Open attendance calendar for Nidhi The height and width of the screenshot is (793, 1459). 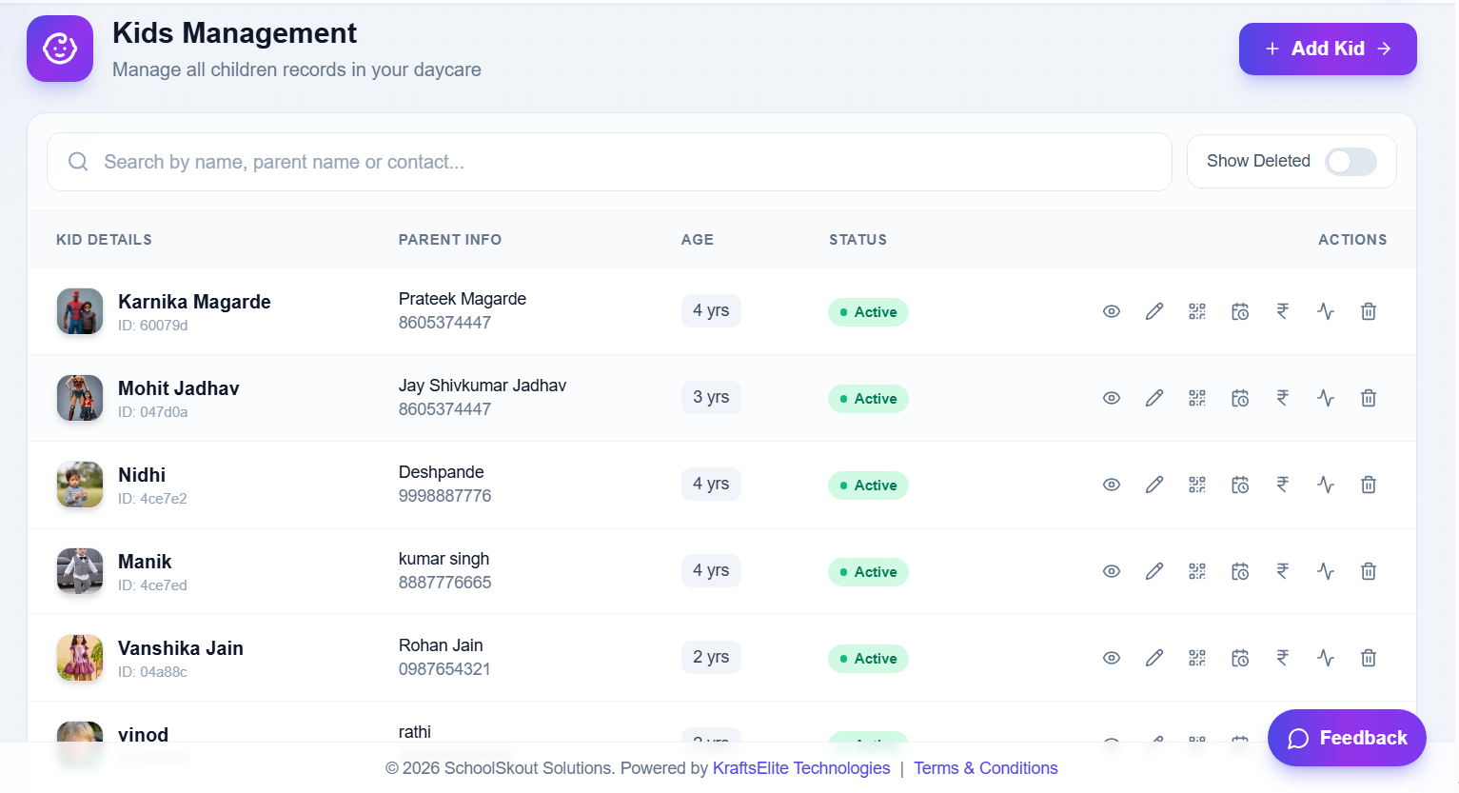pos(1240,484)
